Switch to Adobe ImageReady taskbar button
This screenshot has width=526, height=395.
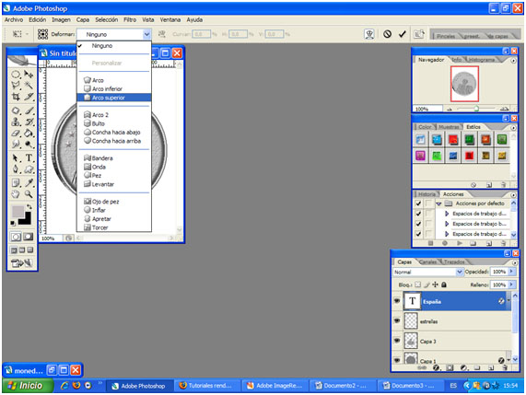pos(275,386)
